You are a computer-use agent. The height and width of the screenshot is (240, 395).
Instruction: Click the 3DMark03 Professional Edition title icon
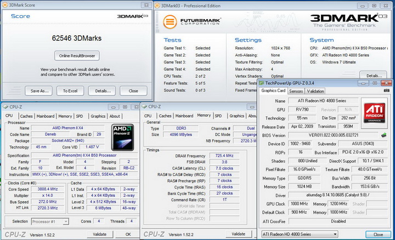157,5
